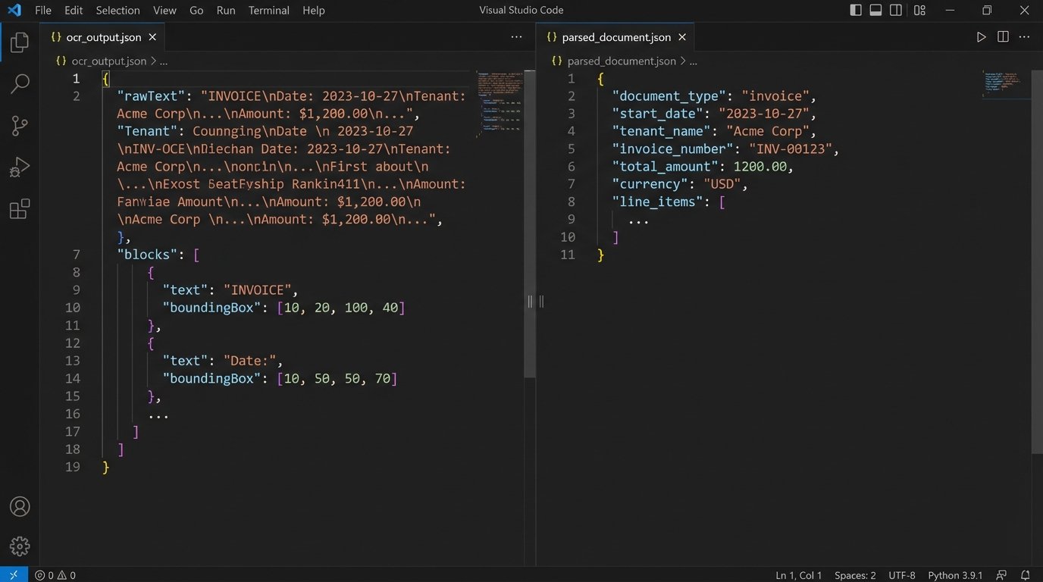Open More Actions ellipsis for right editor
1043x582 pixels.
[x=1025, y=37]
